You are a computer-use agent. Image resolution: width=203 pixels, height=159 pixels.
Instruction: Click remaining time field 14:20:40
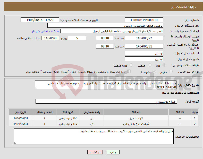coord(50,38)
